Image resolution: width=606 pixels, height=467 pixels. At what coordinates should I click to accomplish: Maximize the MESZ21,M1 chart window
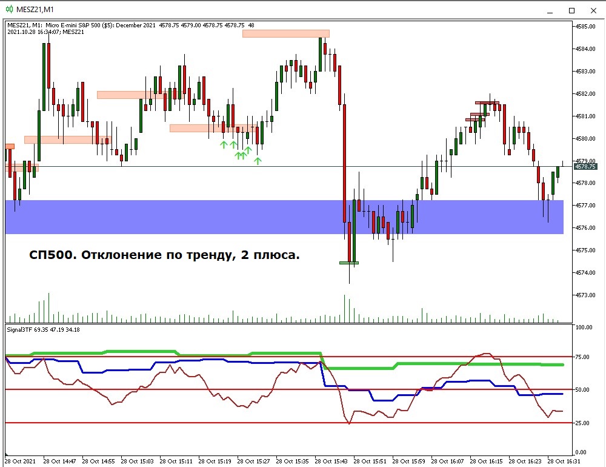571,10
